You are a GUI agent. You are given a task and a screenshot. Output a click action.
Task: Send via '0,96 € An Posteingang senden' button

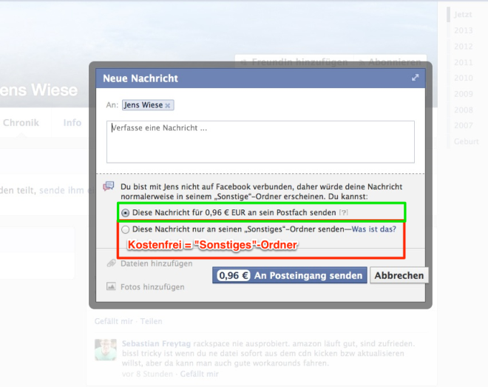pyautogui.click(x=290, y=275)
